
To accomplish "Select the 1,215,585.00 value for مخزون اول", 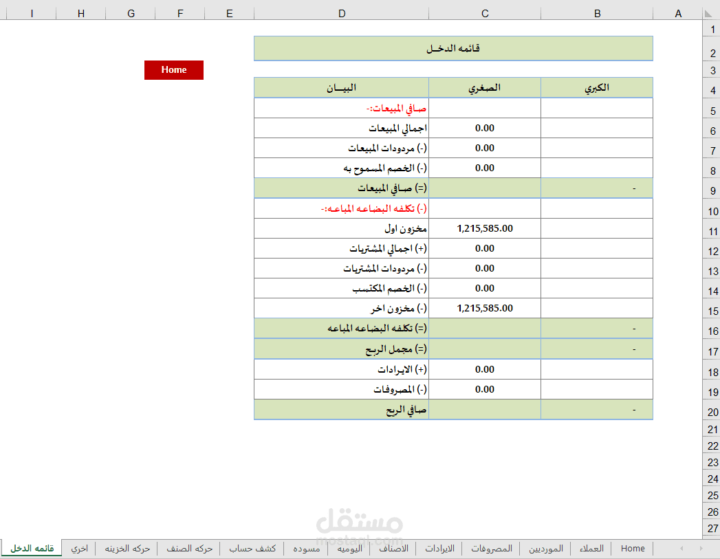I will [x=485, y=228].
